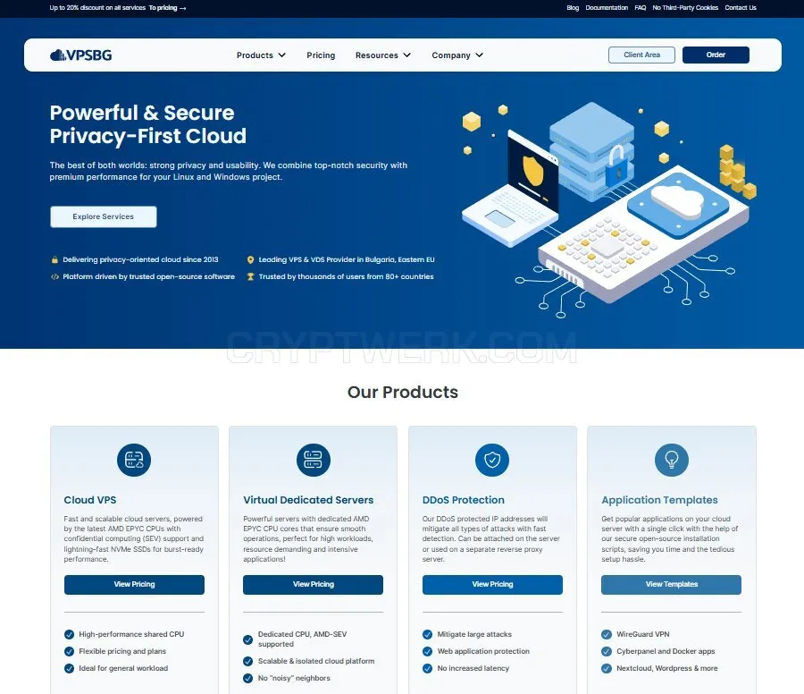Expand the Company dropdown menu

[457, 55]
